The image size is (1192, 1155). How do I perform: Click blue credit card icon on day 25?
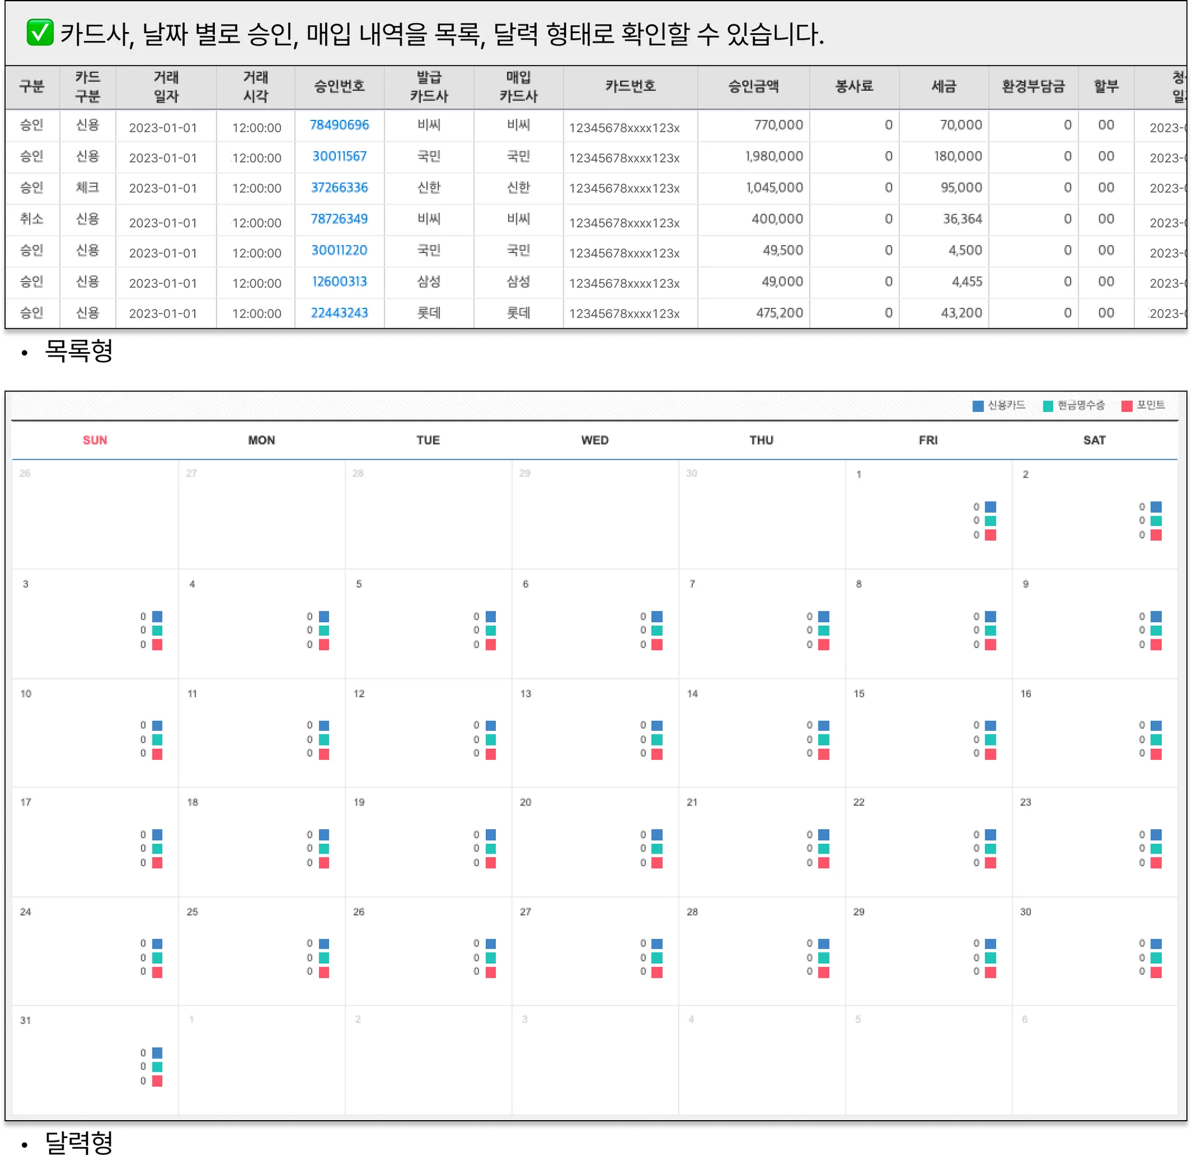(324, 944)
